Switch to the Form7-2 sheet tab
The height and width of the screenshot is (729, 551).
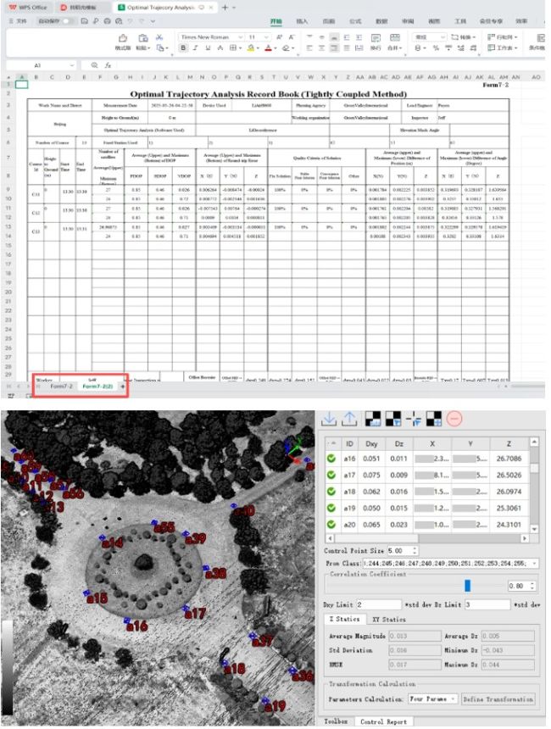pos(61,387)
